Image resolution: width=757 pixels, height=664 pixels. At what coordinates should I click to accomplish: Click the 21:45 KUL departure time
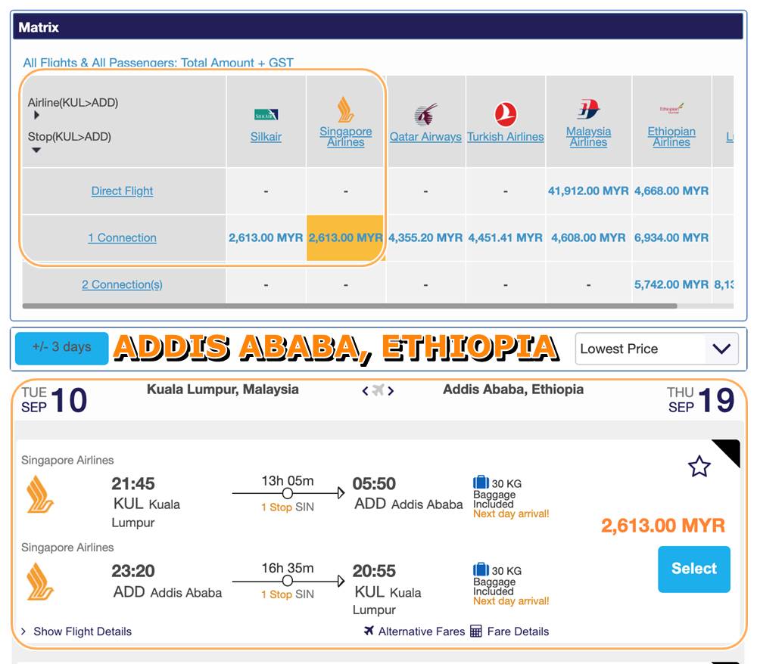click(x=133, y=484)
